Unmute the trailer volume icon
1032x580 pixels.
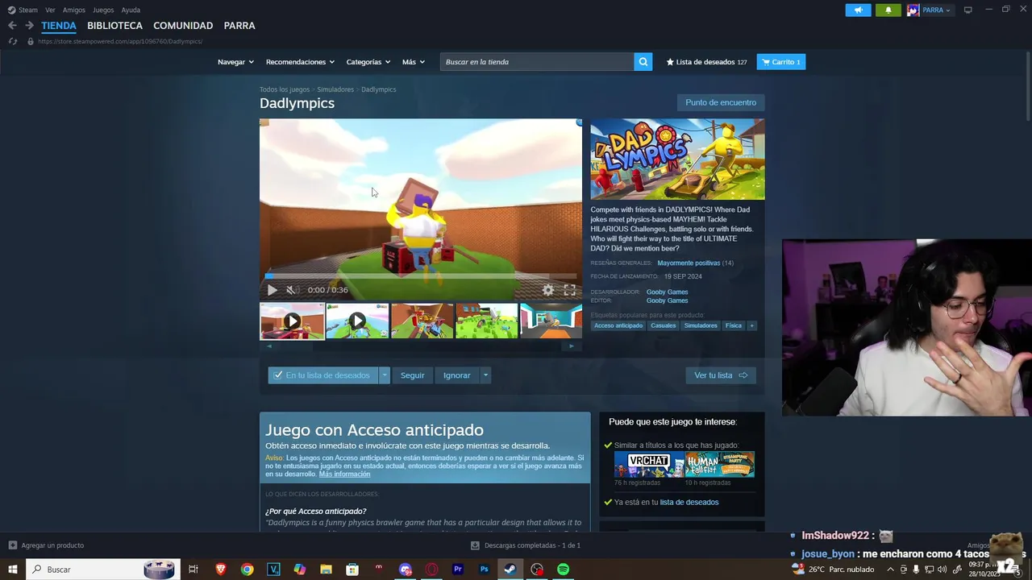pyautogui.click(x=291, y=290)
